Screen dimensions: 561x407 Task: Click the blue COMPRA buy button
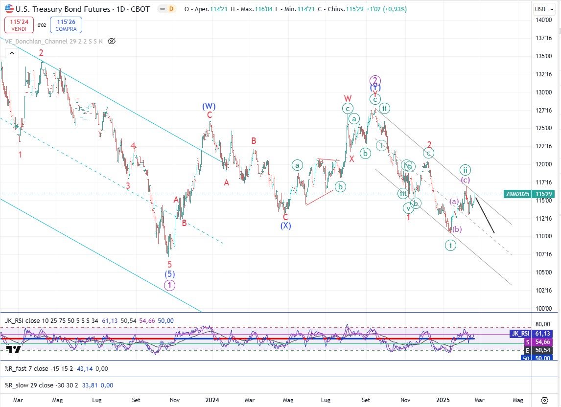66,25
